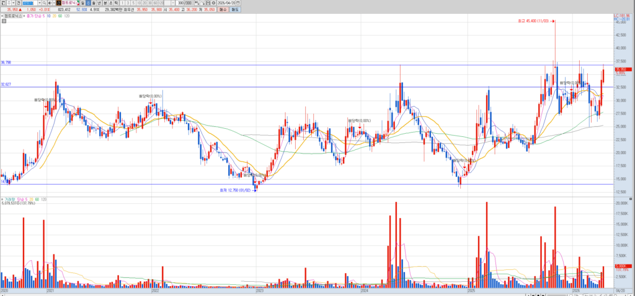Viewport: 635px width, 296px height.
Task: Open the custom interval combo box dropdown
Action: click(172, 3)
